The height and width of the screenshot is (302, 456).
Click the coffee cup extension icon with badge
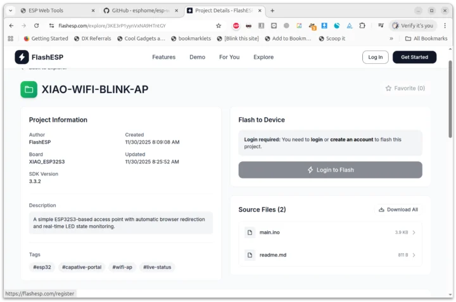point(312,26)
